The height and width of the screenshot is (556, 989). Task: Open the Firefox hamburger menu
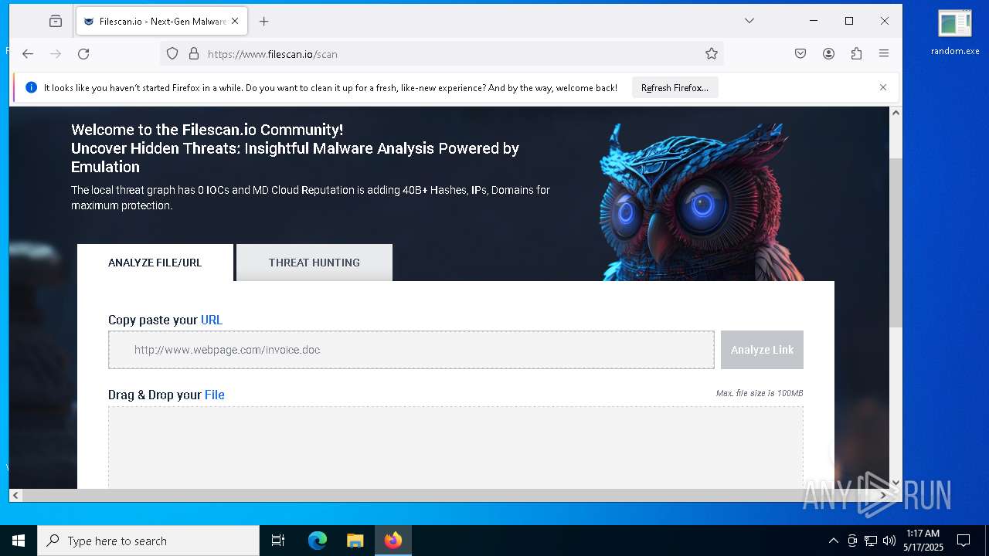tap(884, 53)
